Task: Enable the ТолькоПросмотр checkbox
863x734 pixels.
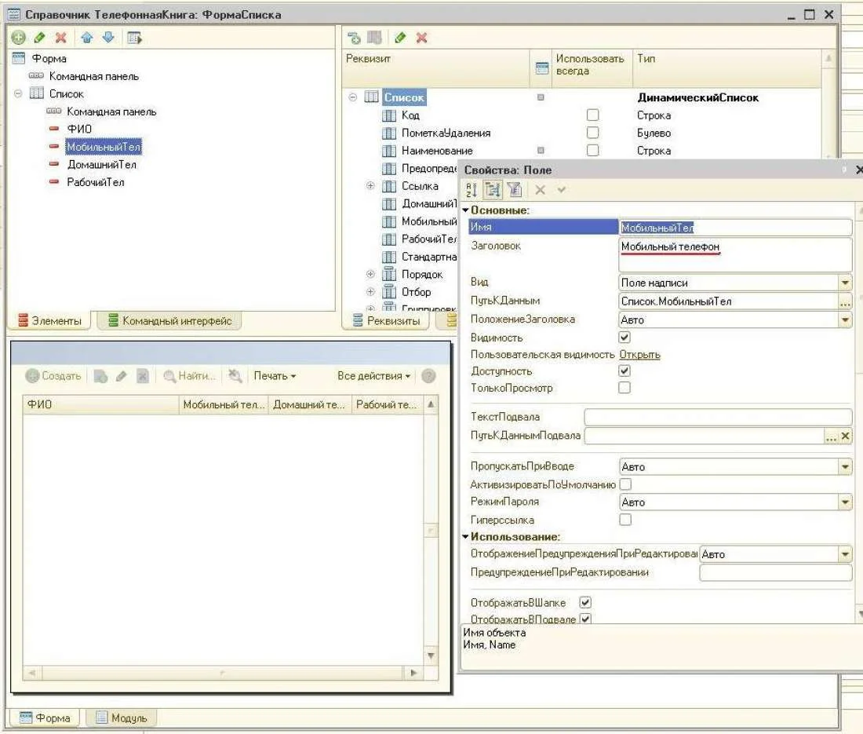Action: (x=624, y=388)
